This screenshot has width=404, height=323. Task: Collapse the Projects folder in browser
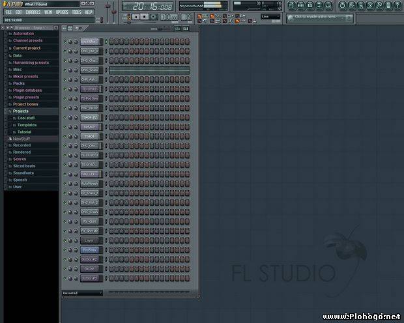21,111
